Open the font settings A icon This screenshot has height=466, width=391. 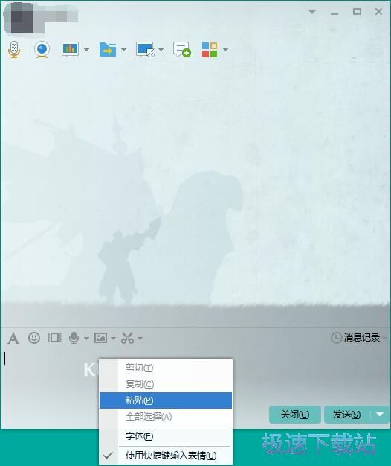(13, 338)
